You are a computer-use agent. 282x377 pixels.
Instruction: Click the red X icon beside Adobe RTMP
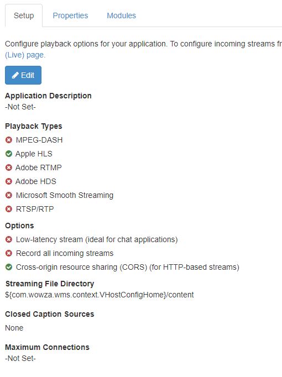pyautogui.click(x=9, y=167)
